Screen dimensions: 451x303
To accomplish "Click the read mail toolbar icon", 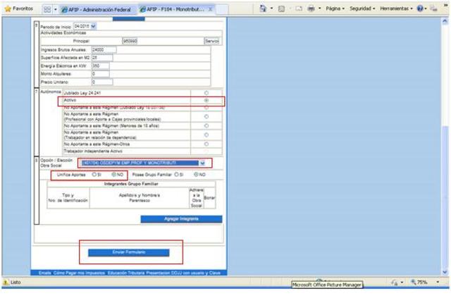I will coord(299,9).
